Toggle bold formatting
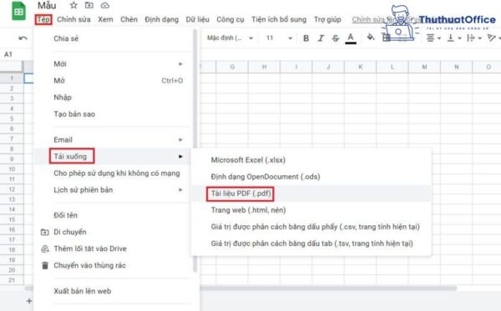This screenshot has width=501, height=311. pyautogui.click(x=306, y=38)
